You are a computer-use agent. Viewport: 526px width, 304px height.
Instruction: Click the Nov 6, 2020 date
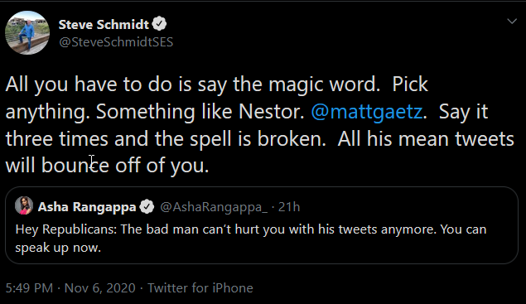pos(99,288)
